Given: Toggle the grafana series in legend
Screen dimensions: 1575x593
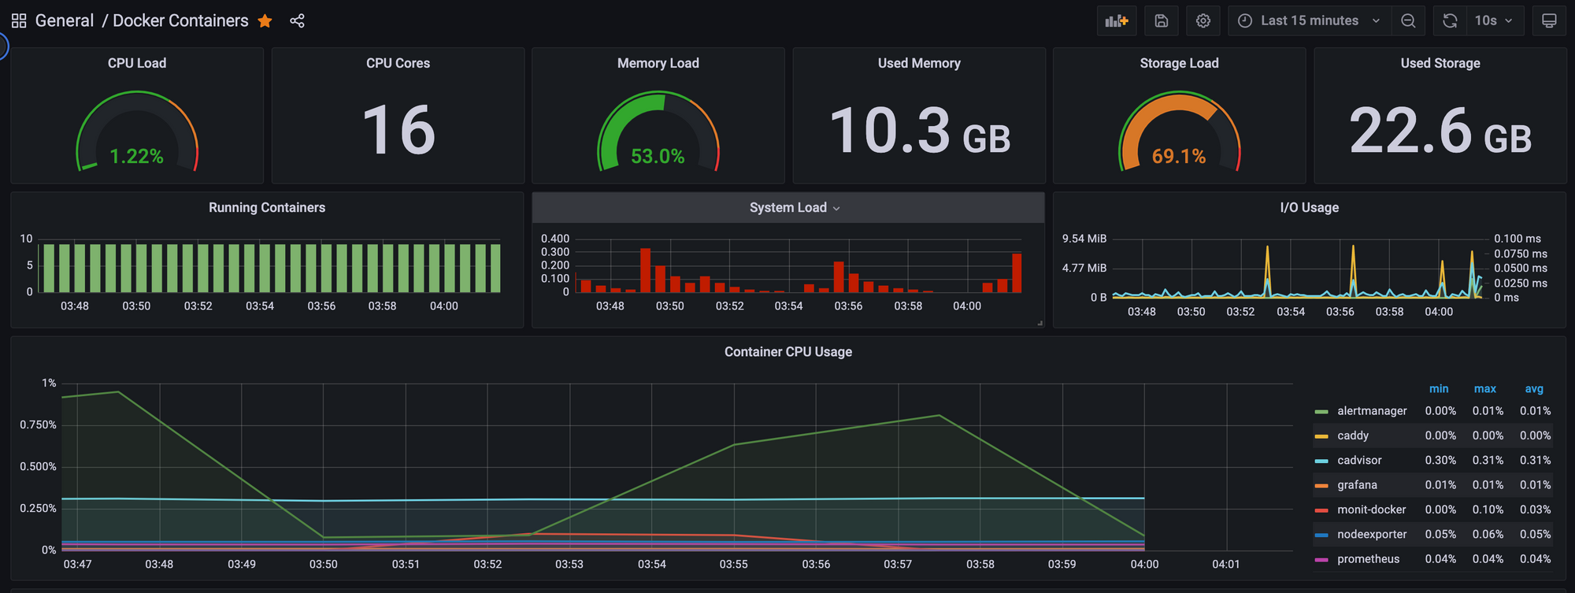Looking at the screenshot, I should click(x=1357, y=485).
